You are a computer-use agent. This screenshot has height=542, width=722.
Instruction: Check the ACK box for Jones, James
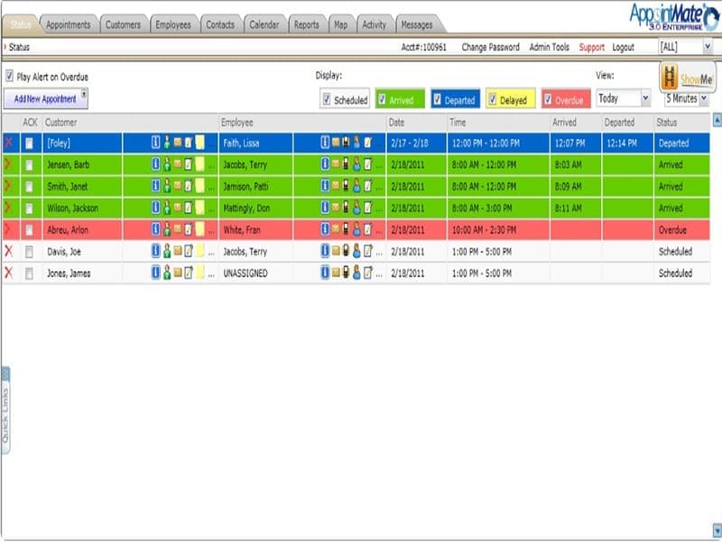point(29,274)
